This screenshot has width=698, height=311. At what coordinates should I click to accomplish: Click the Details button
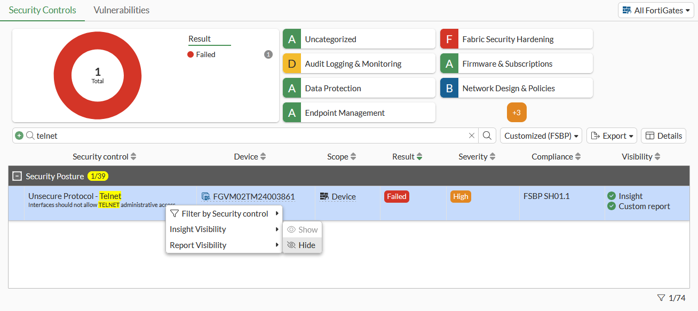coord(663,136)
